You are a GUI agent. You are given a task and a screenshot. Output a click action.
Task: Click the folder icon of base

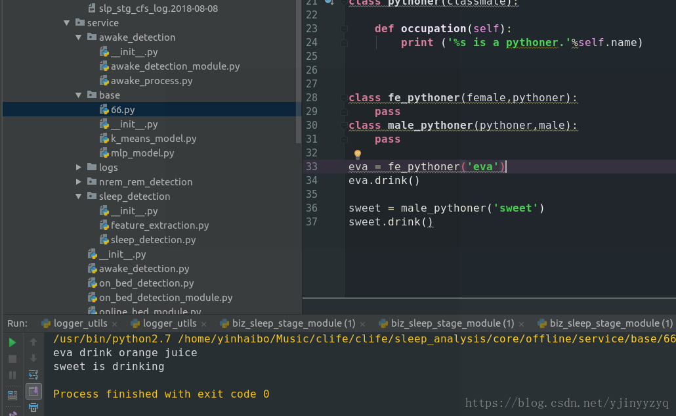[x=92, y=95]
